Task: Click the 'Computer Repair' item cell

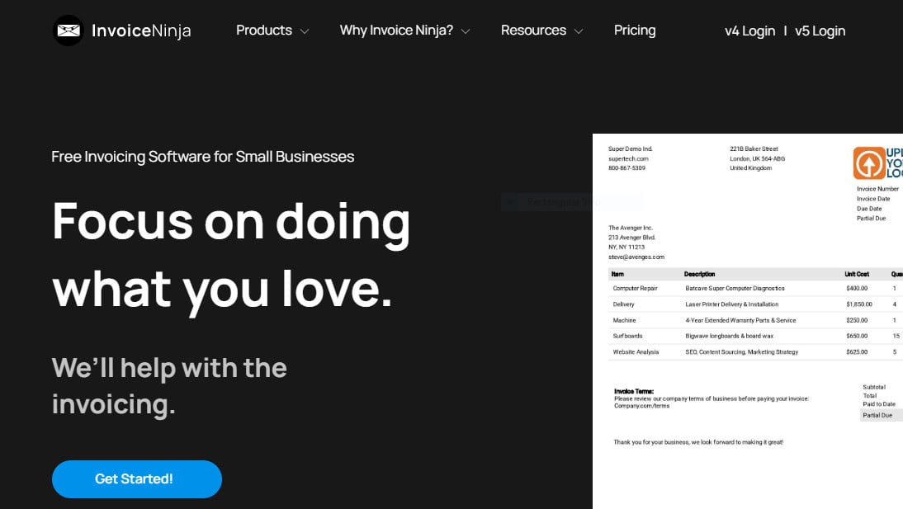Action: pyautogui.click(x=636, y=289)
